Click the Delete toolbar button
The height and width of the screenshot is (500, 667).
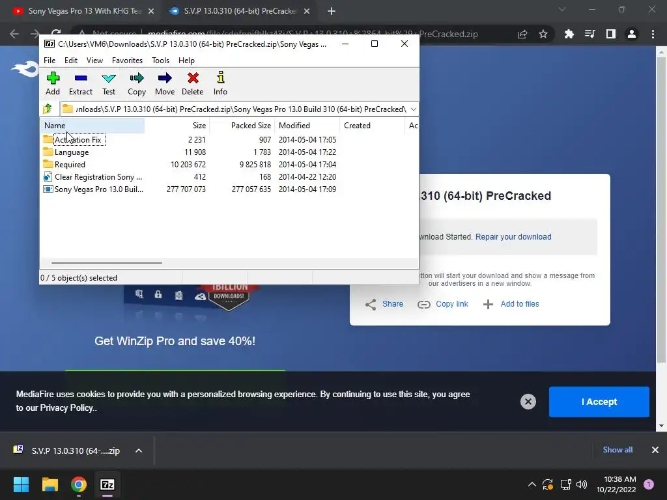click(x=193, y=84)
